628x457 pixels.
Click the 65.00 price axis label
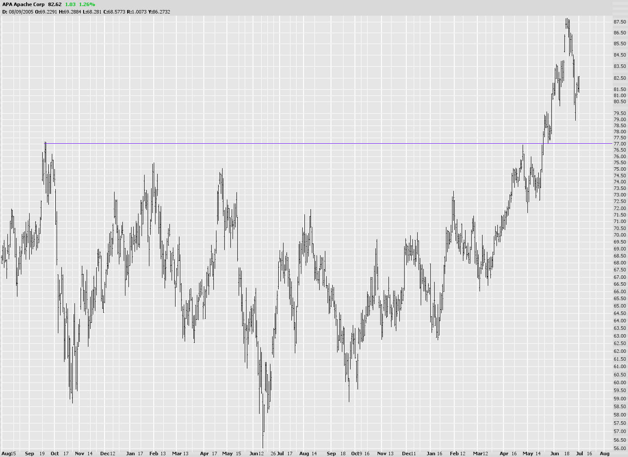coord(620,306)
